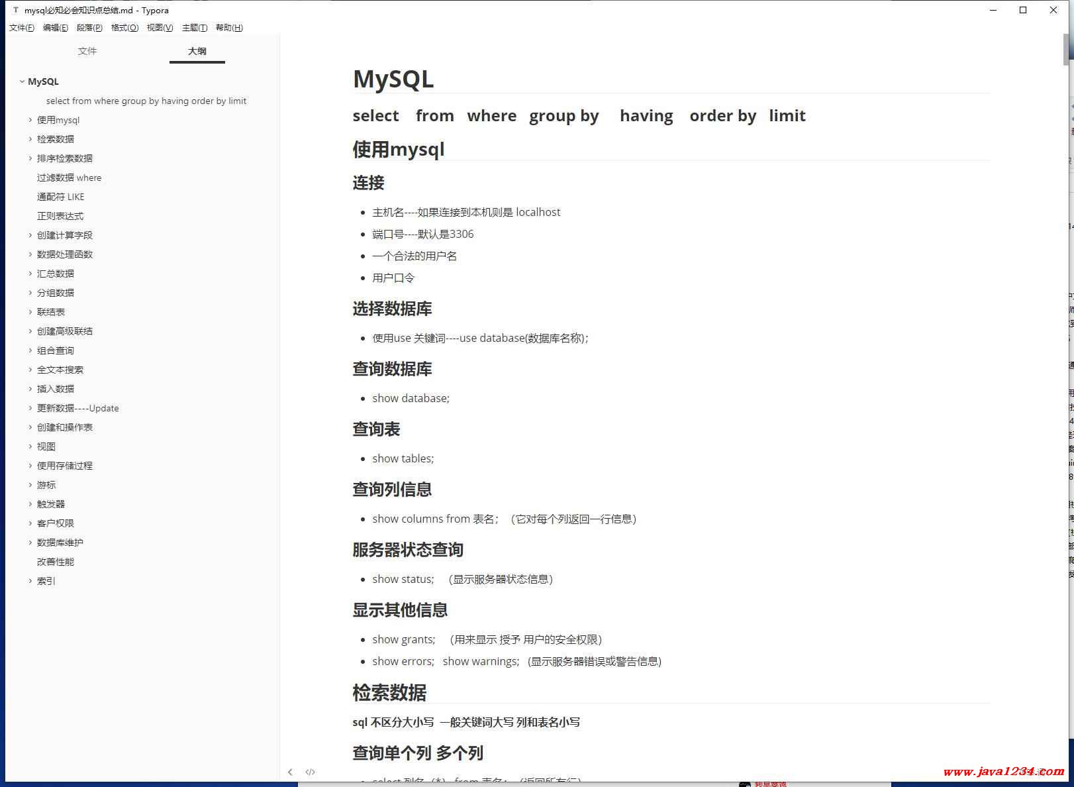Jump to 'select from where group by' outline entry
Image resolution: width=1074 pixels, height=787 pixels.
(146, 101)
